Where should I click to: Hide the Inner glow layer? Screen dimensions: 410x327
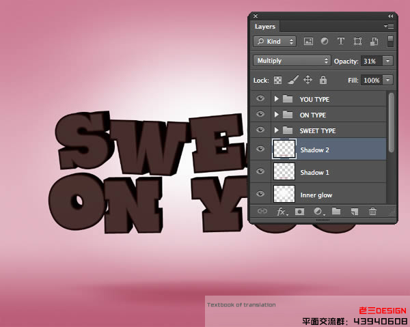click(x=260, y=195)
